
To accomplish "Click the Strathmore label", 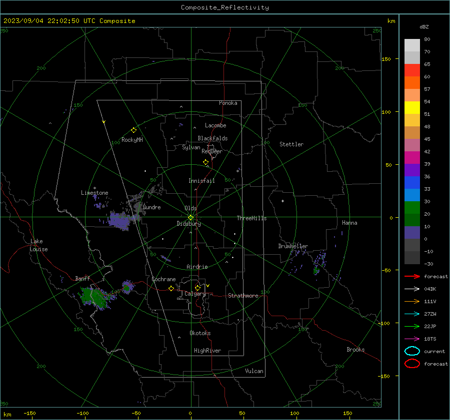I will click(243, 296).
